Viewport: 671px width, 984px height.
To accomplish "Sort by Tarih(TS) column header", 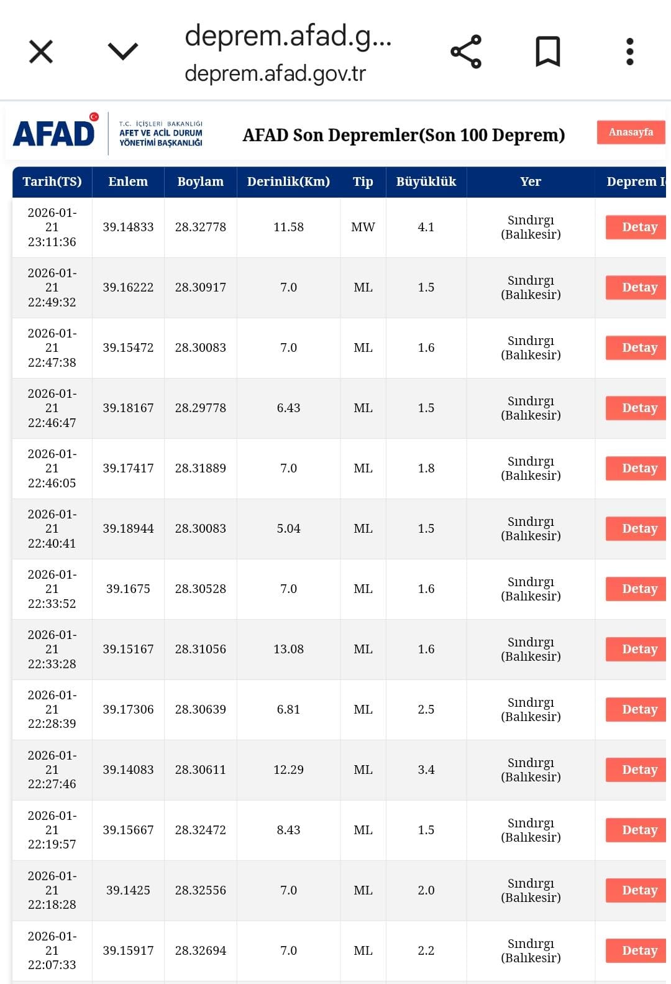I will (x=52, y=182).
